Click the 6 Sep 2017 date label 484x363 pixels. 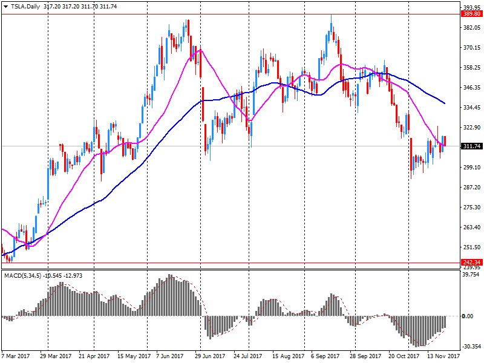tap(325, 356)
